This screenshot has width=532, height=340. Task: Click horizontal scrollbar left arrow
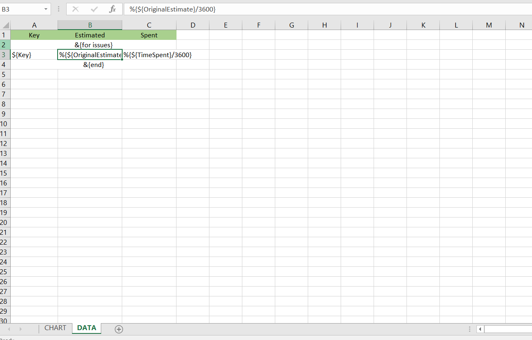pos(480,329)
